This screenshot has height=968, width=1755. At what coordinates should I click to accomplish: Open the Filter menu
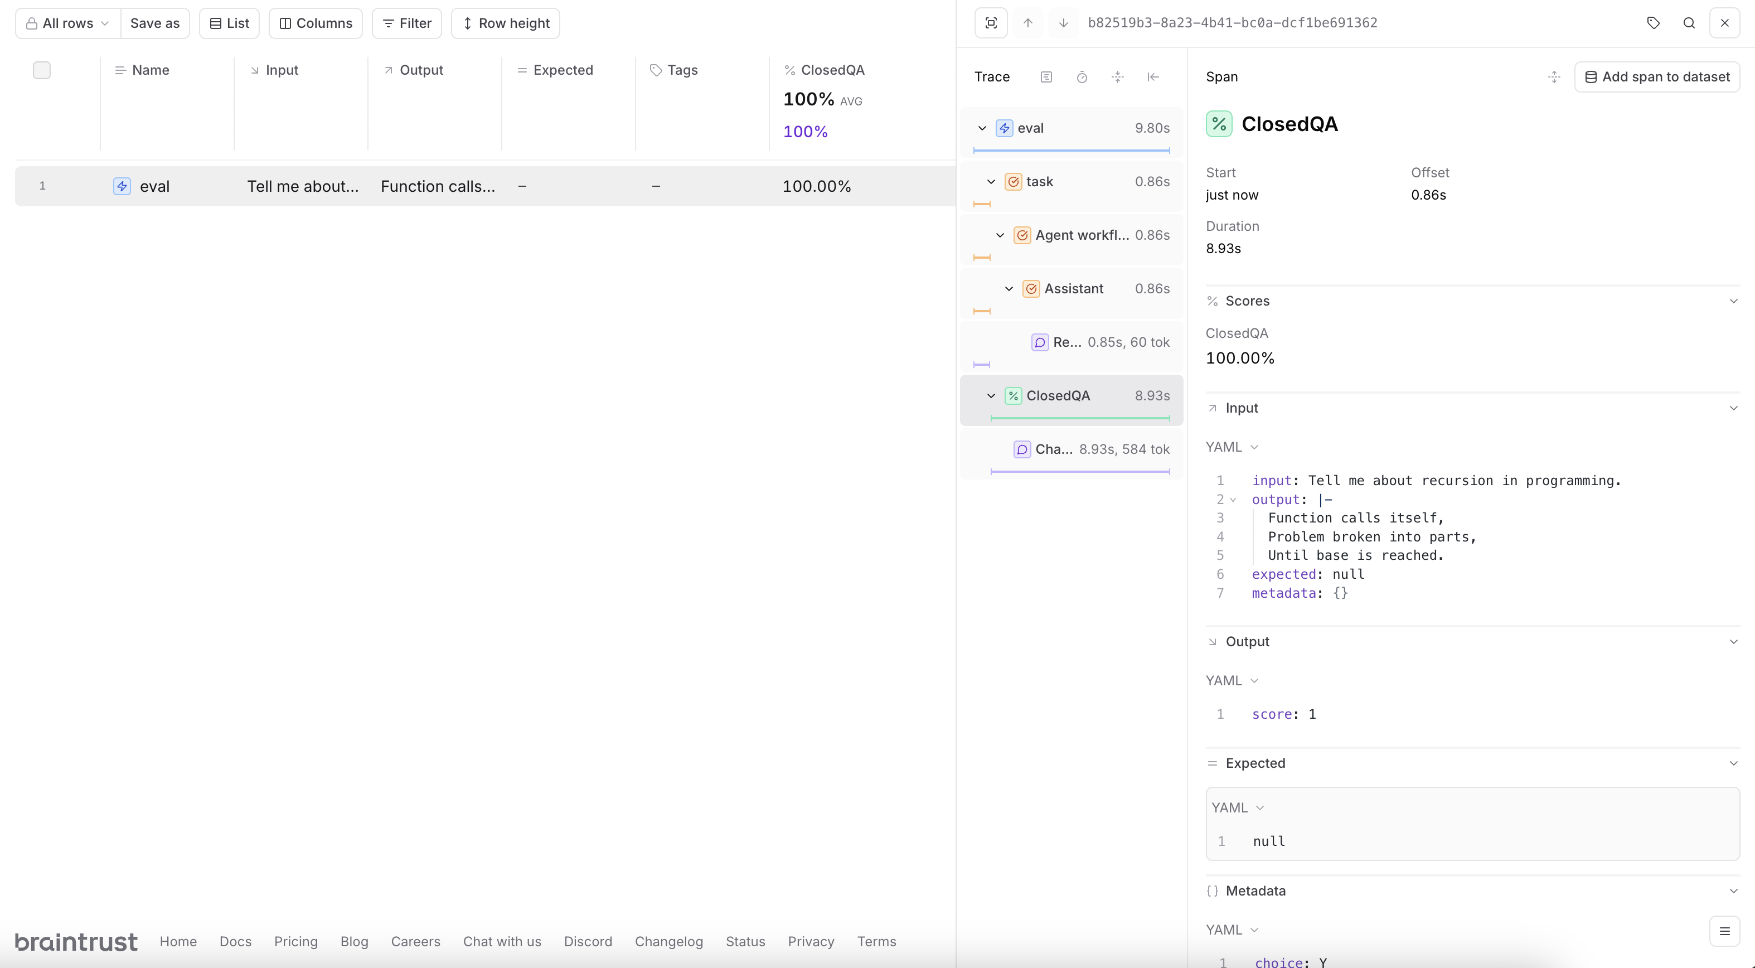point(406,22)
